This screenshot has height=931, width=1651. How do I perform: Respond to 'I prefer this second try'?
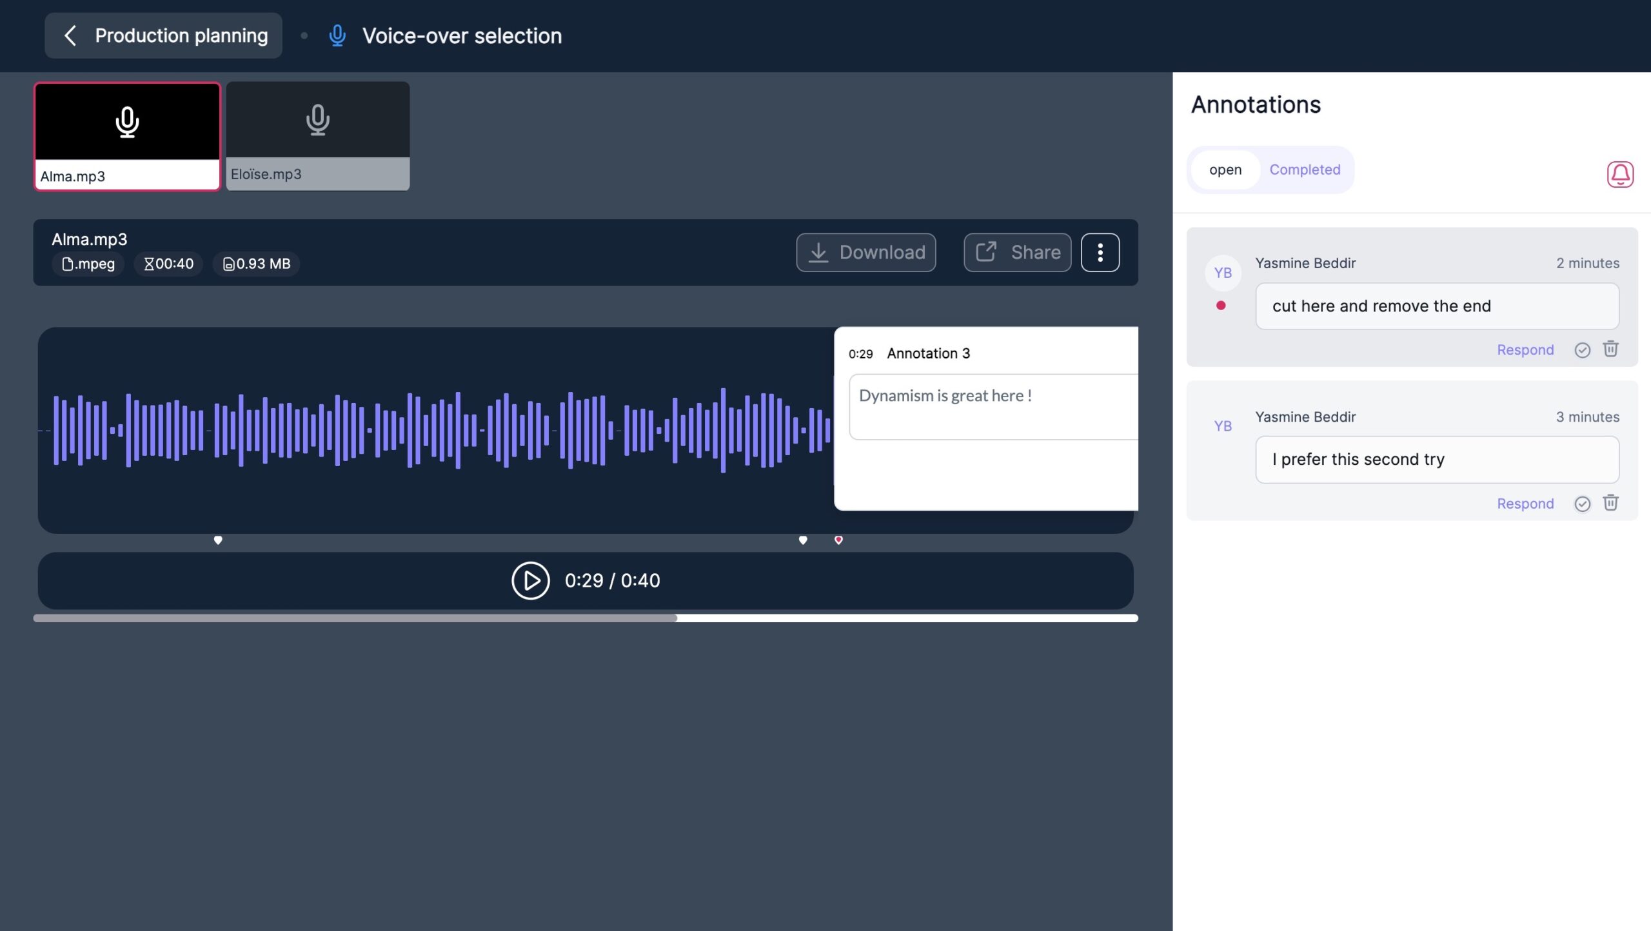click(x=1525, y=504)
